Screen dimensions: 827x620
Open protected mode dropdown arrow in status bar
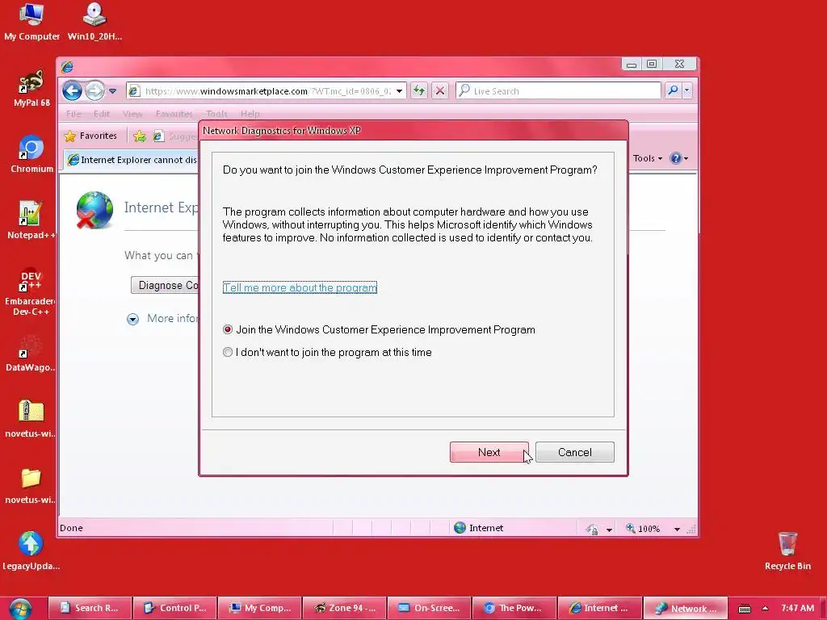[x=609, y=530]
